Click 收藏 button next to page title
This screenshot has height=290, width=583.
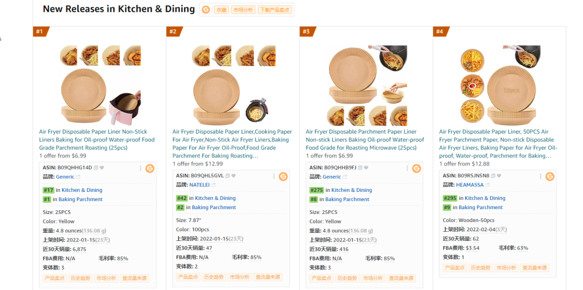(221, 10)
